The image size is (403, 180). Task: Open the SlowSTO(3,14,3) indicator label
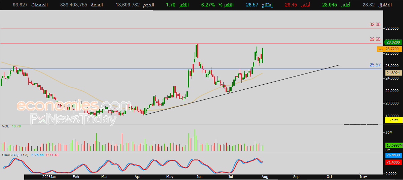click(16, 155)
